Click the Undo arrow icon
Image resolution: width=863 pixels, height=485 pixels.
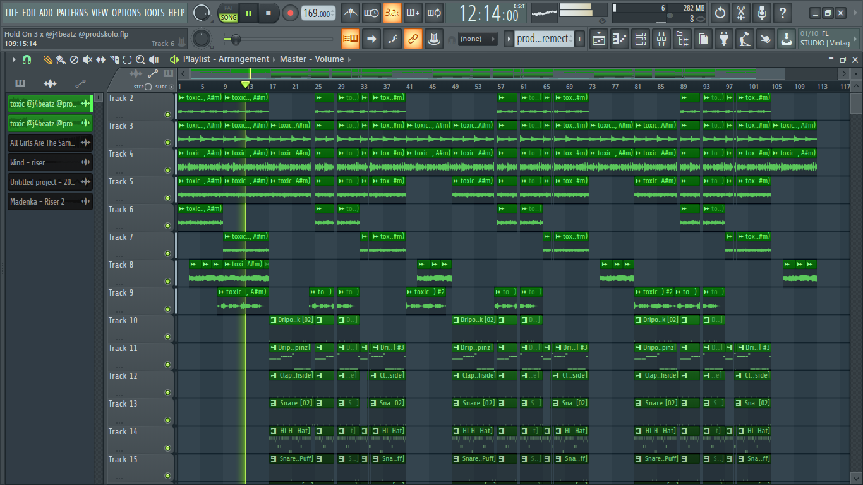click(x=720, y=13)
